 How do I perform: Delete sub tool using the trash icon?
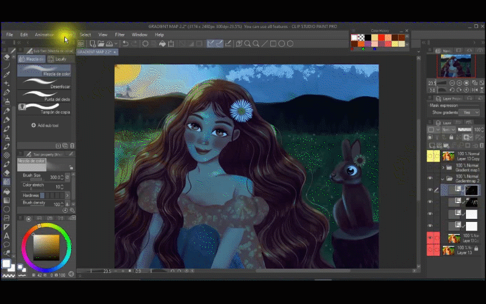point(72,146)
